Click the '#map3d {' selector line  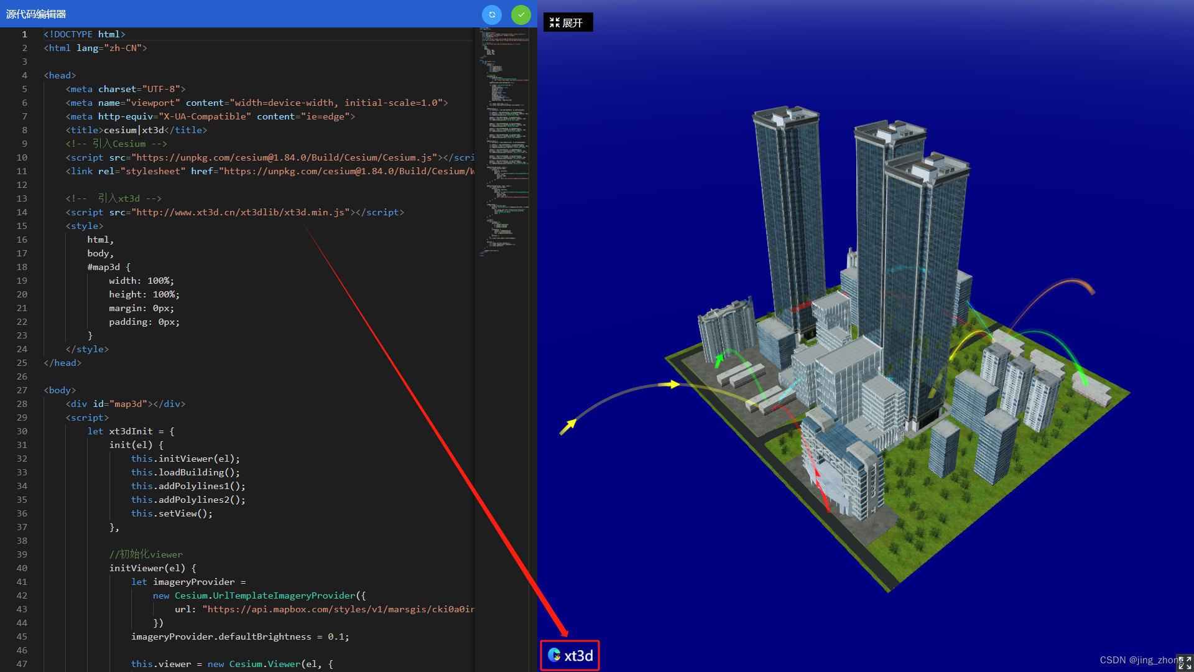(109, 267)
